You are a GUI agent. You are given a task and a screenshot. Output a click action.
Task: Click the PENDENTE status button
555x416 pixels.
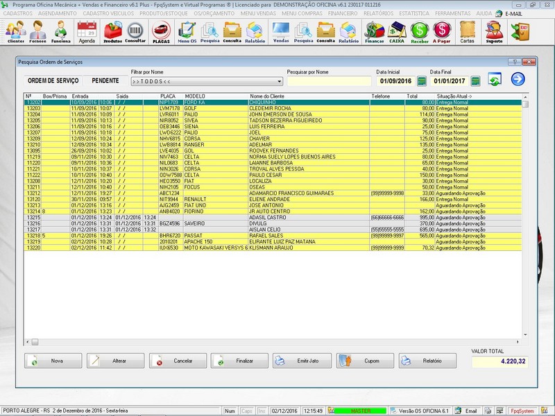click(105, 80)
